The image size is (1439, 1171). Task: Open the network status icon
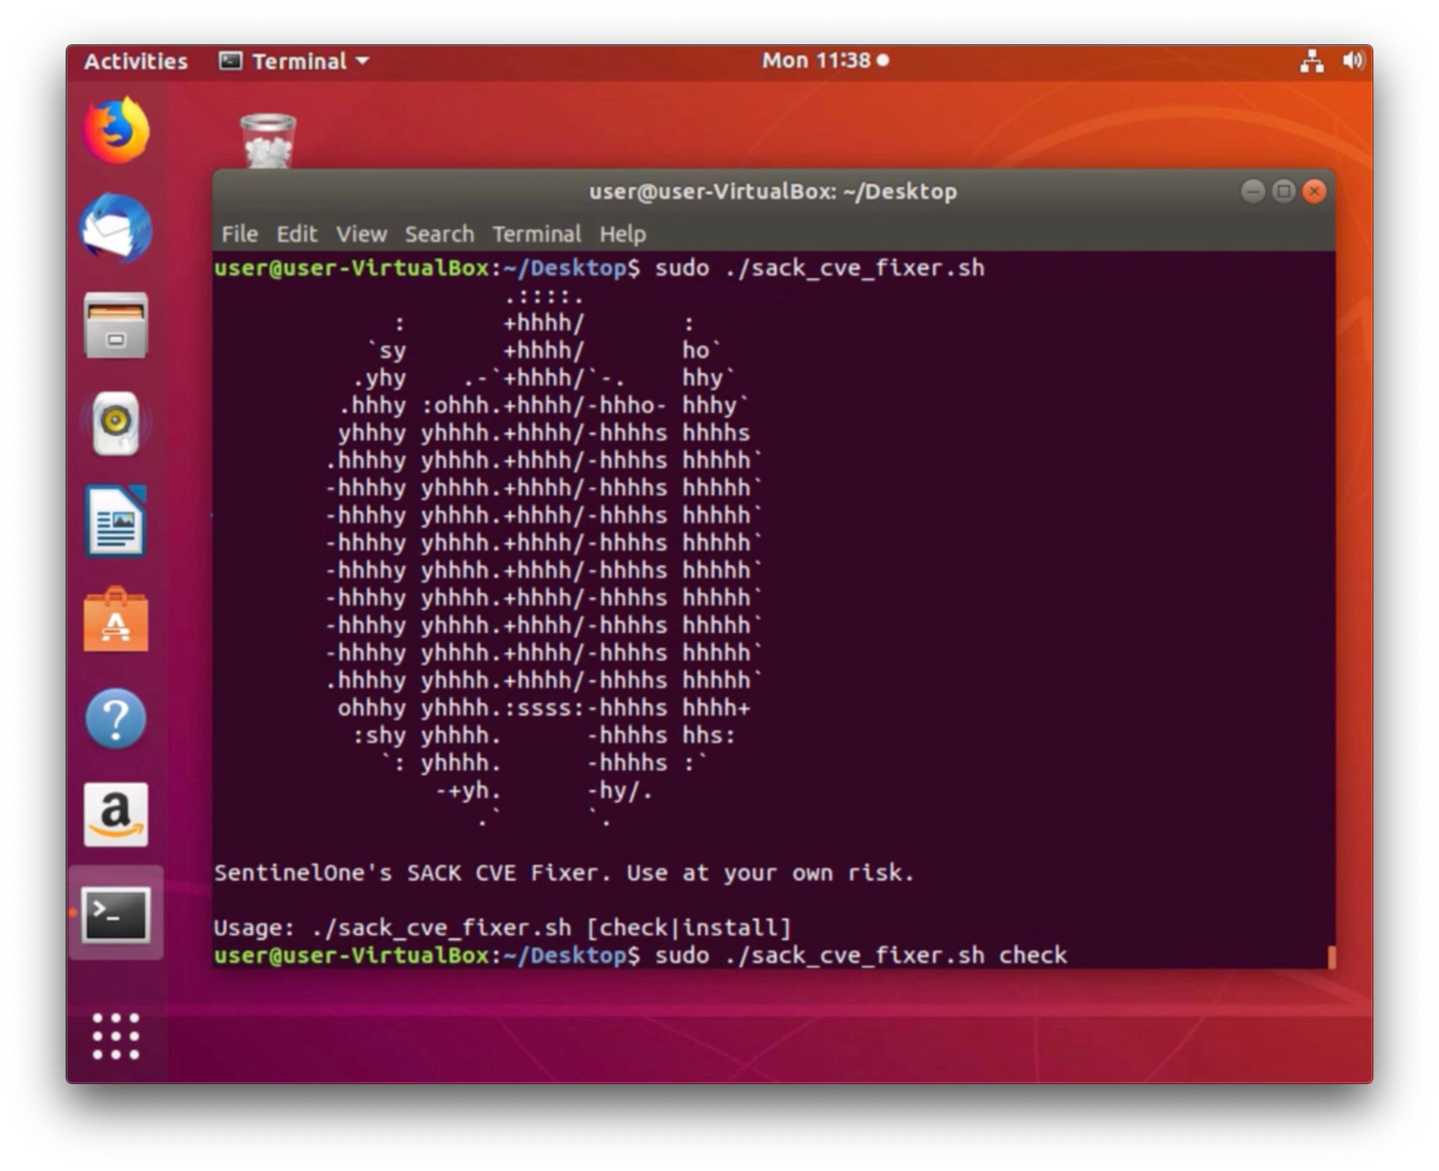tap(1312, 61)
